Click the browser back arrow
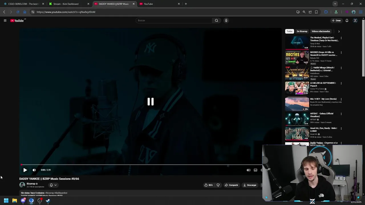The height and width of the screenshot is (205, 365). pos(4,12)
